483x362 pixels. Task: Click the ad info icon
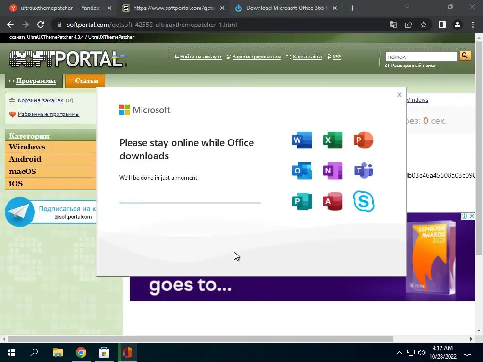pyautogui.click(x=464, y=216)
